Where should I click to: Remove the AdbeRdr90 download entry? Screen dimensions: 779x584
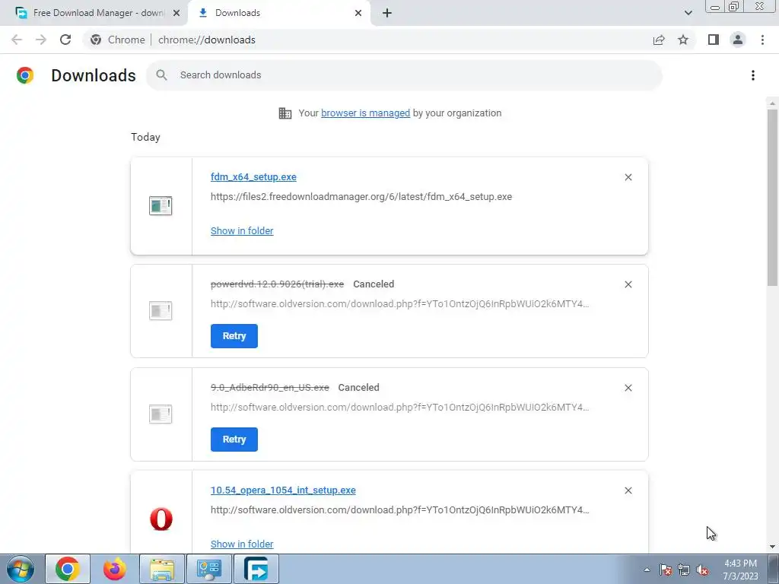pos(628,388)
